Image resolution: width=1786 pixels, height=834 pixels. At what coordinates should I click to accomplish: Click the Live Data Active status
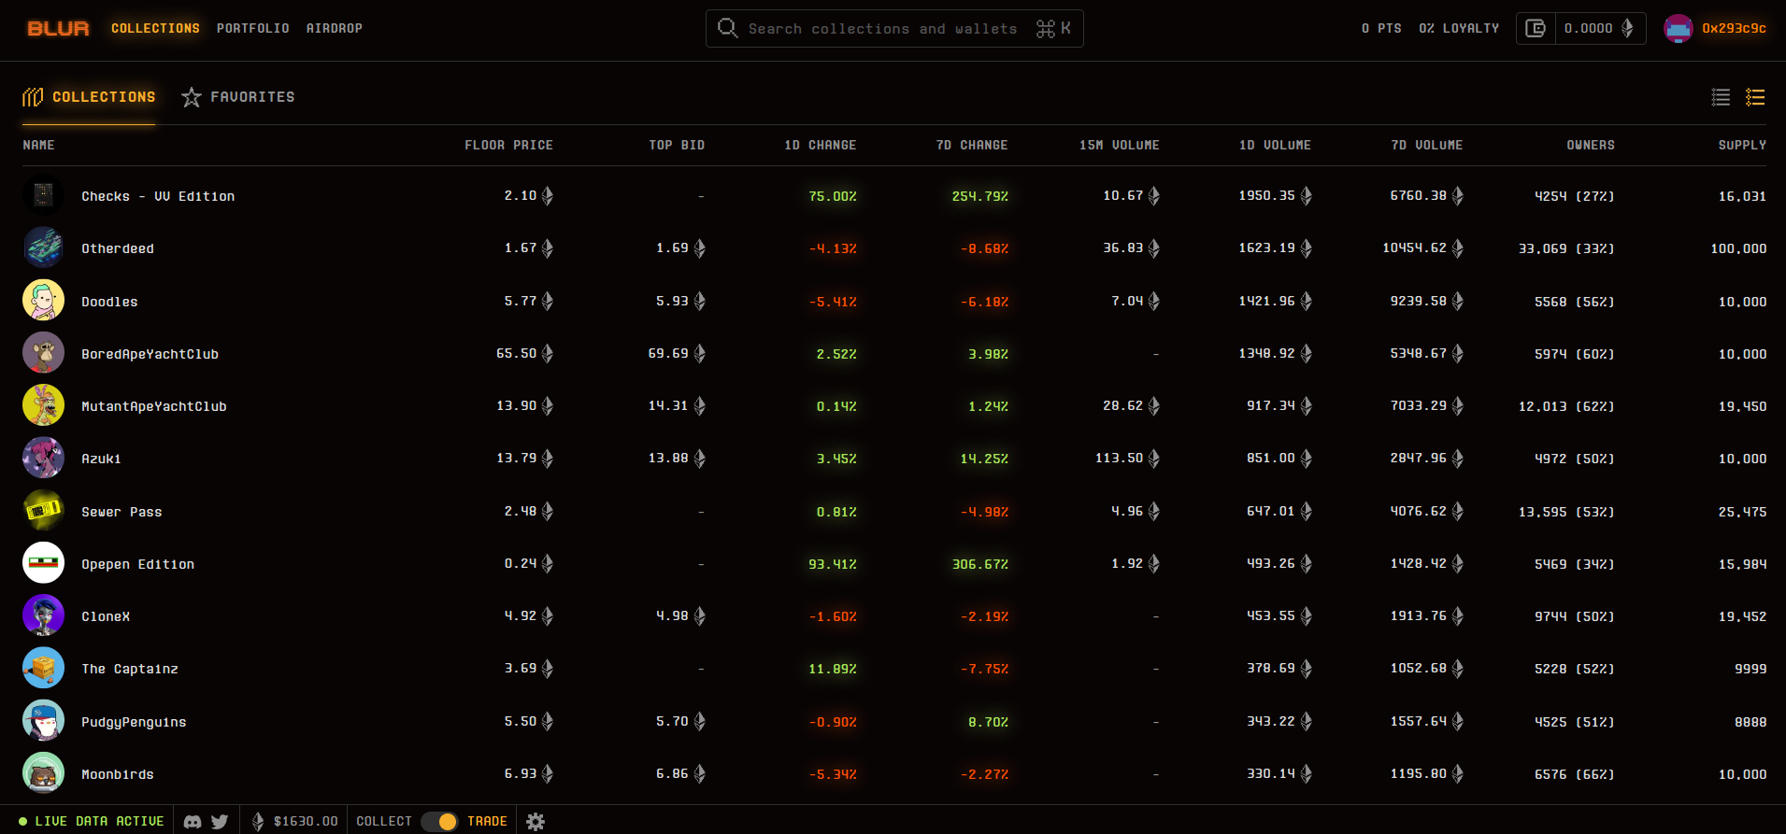tap(92, 821)
